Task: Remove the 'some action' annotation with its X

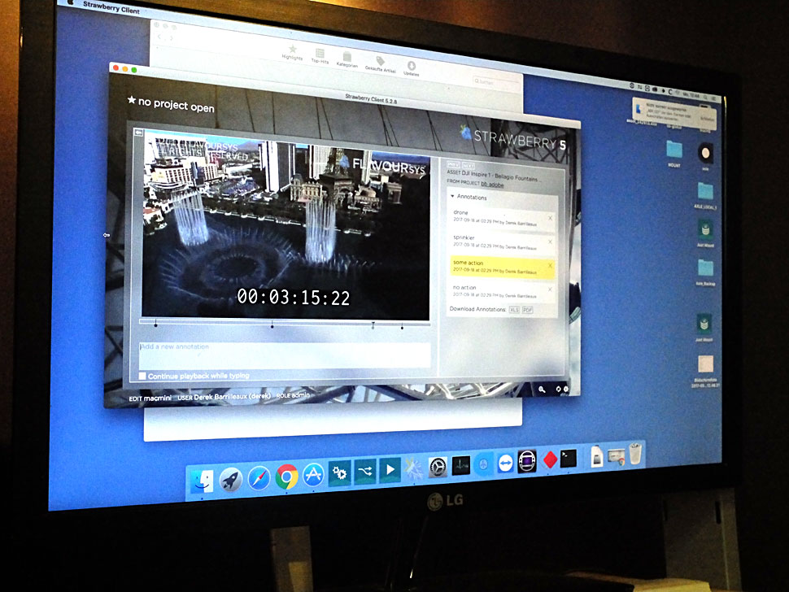Action: (550, 266)
